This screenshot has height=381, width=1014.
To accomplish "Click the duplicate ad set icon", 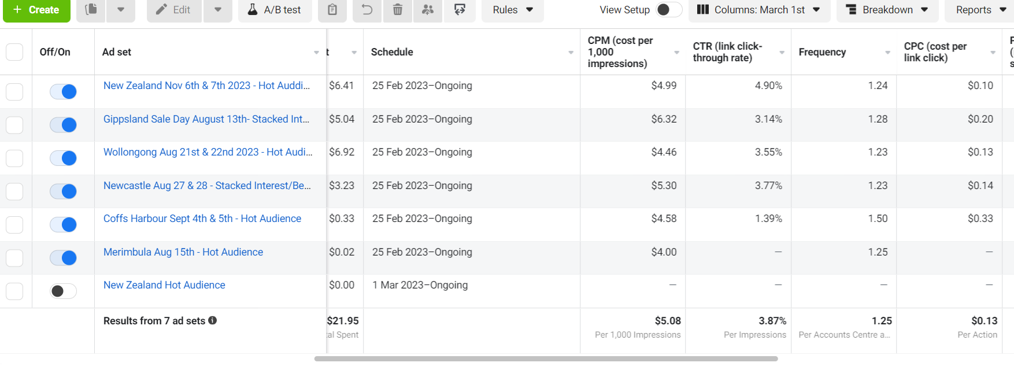I will coord(91,10).
